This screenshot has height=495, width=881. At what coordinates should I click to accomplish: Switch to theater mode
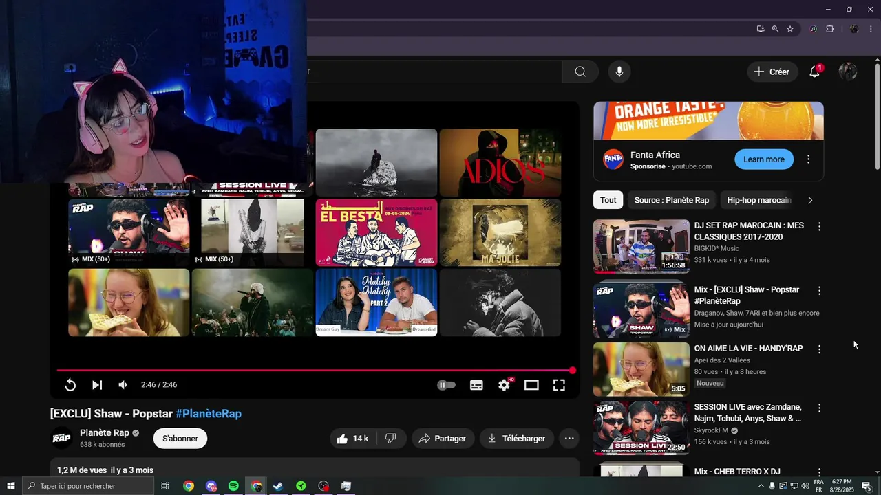pos(531,385)
